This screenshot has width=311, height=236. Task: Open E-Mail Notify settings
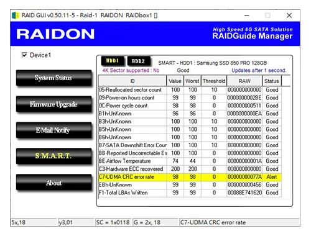click(x=53, y=130)
